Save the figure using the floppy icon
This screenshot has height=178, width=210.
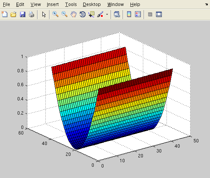click(x=22, y=14)
